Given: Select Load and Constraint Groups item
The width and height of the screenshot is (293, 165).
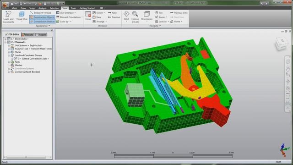Looking at the screenshot, I should click(28, 55).
